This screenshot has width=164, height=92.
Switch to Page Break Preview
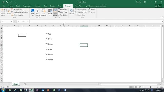pos(140,87)
